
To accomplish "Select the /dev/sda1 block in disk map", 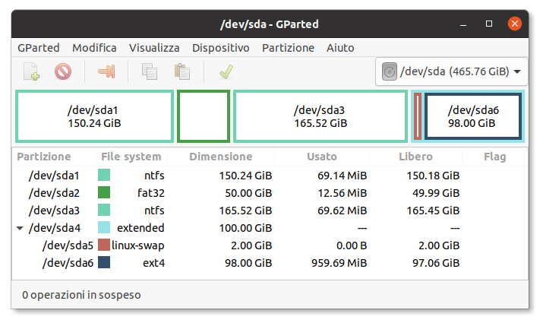I will 93,116.
